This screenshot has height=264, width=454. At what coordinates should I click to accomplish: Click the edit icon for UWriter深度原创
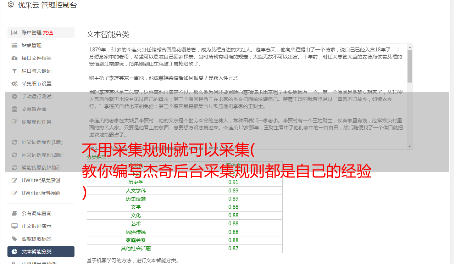pos(15,180)
